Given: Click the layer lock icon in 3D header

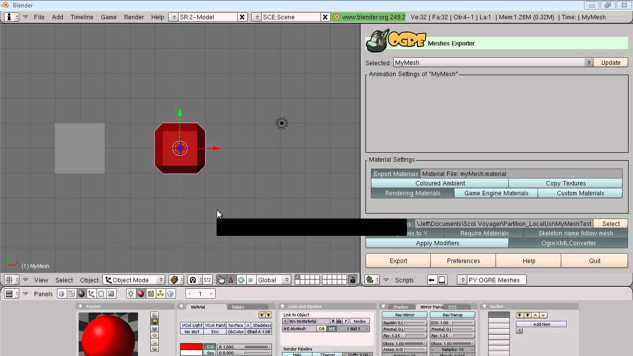Looking at the screenshot, I should [353, 280].
